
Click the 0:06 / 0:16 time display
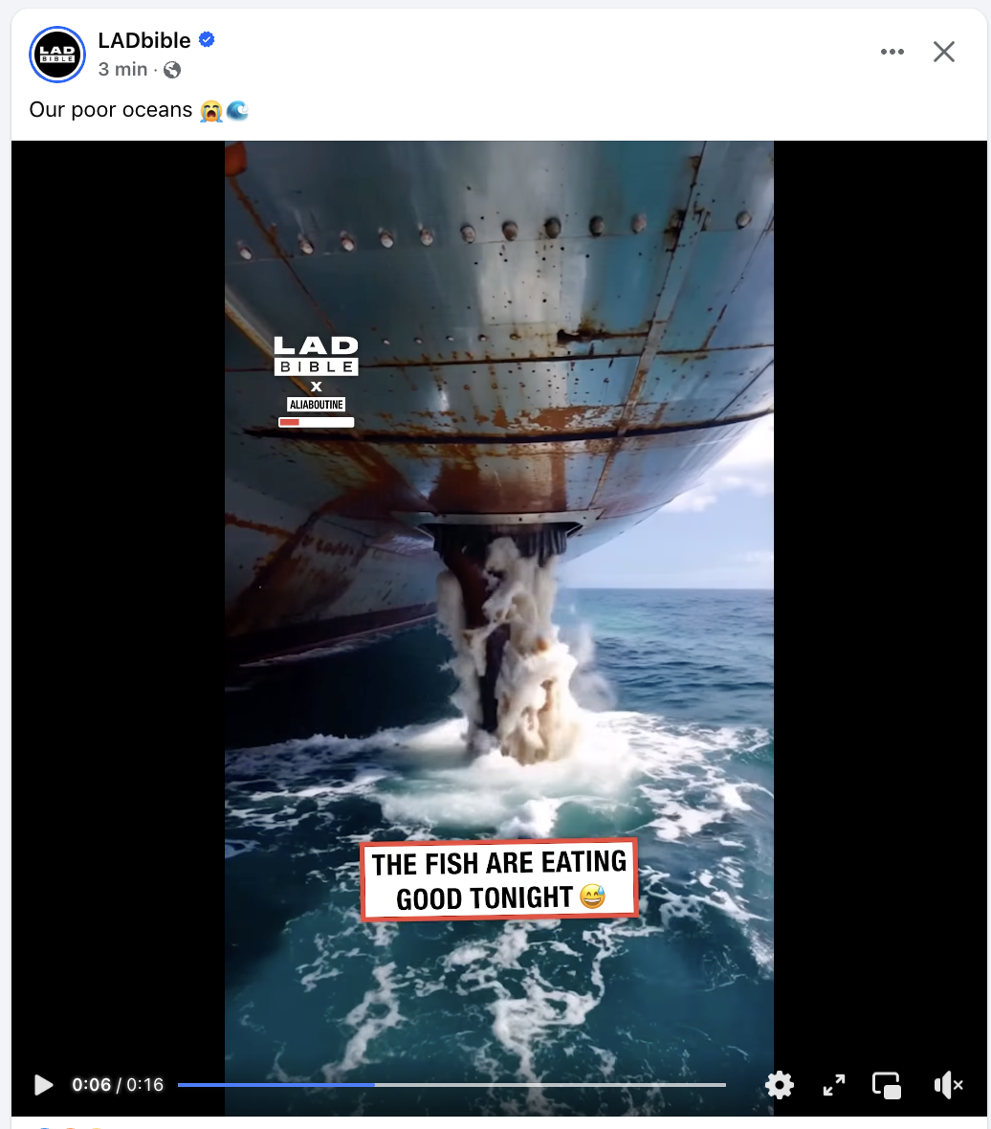click(118, 1084)
